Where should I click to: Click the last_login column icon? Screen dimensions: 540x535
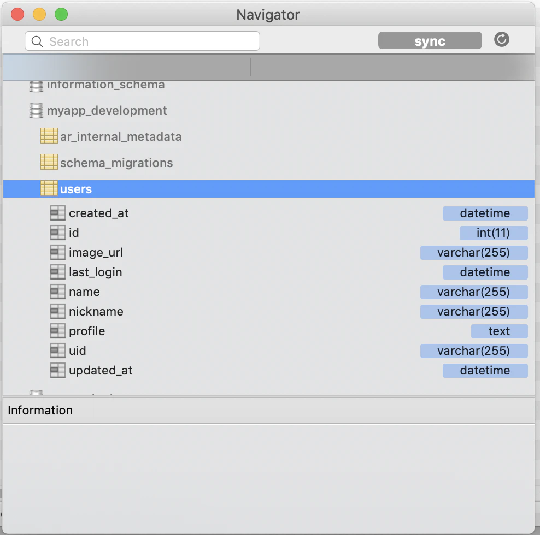pos(57,272)
